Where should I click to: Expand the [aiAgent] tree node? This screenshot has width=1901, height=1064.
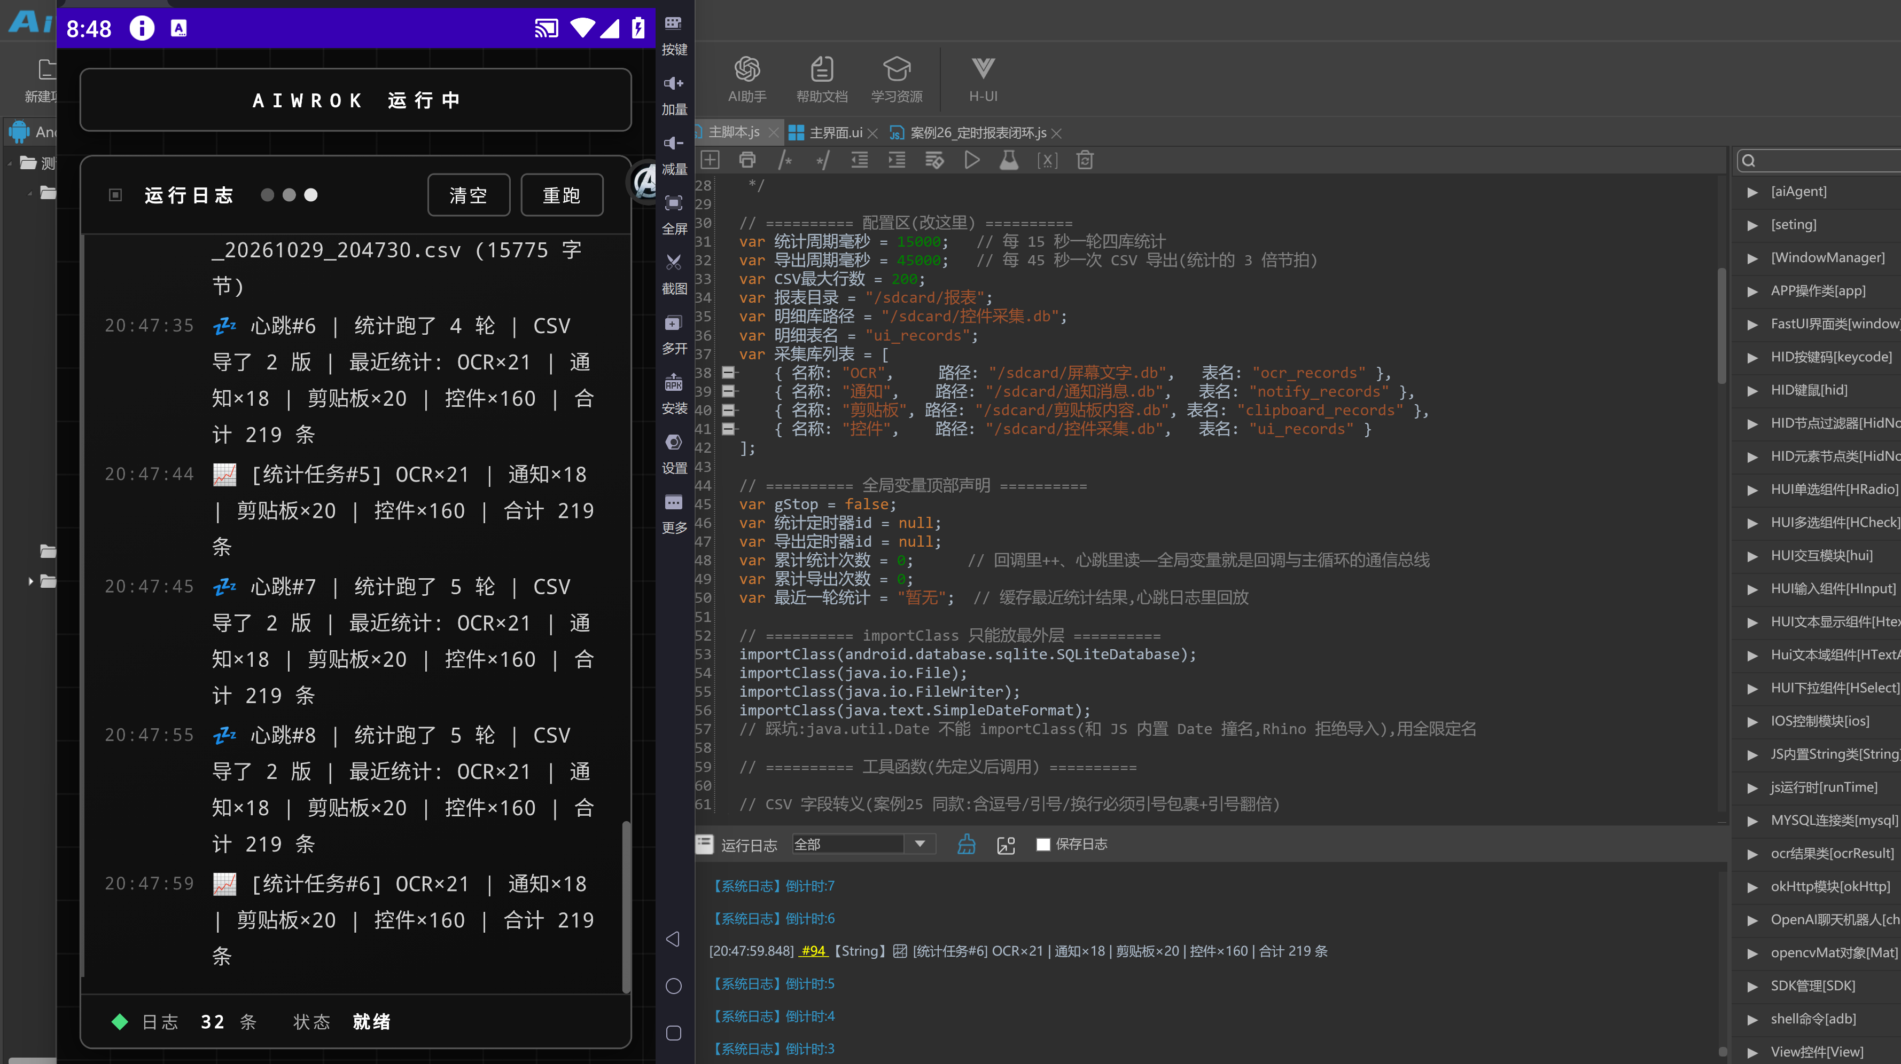(x=1752, y=192)
